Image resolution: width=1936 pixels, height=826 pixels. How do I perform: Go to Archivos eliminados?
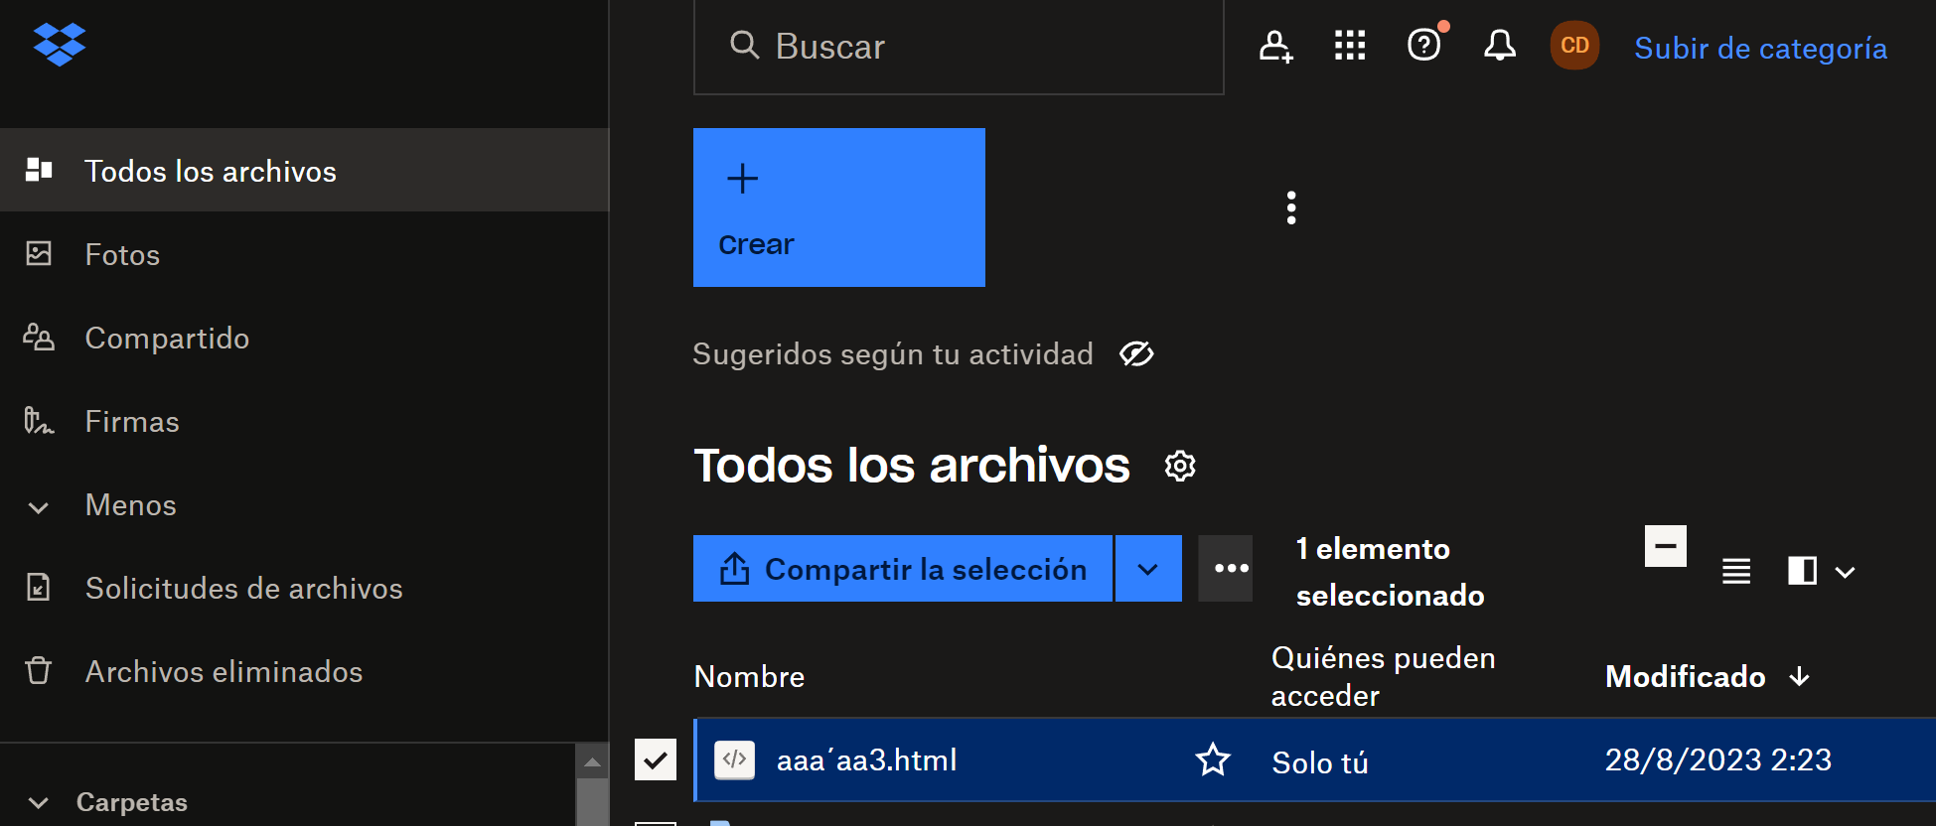click(x=223, y=672)
